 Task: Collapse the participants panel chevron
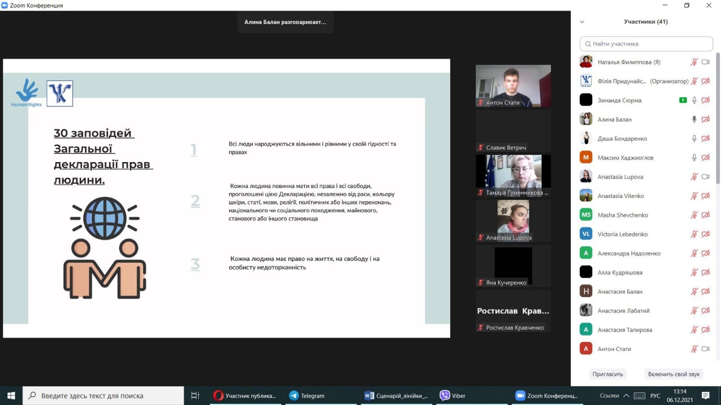click(582, 22)
